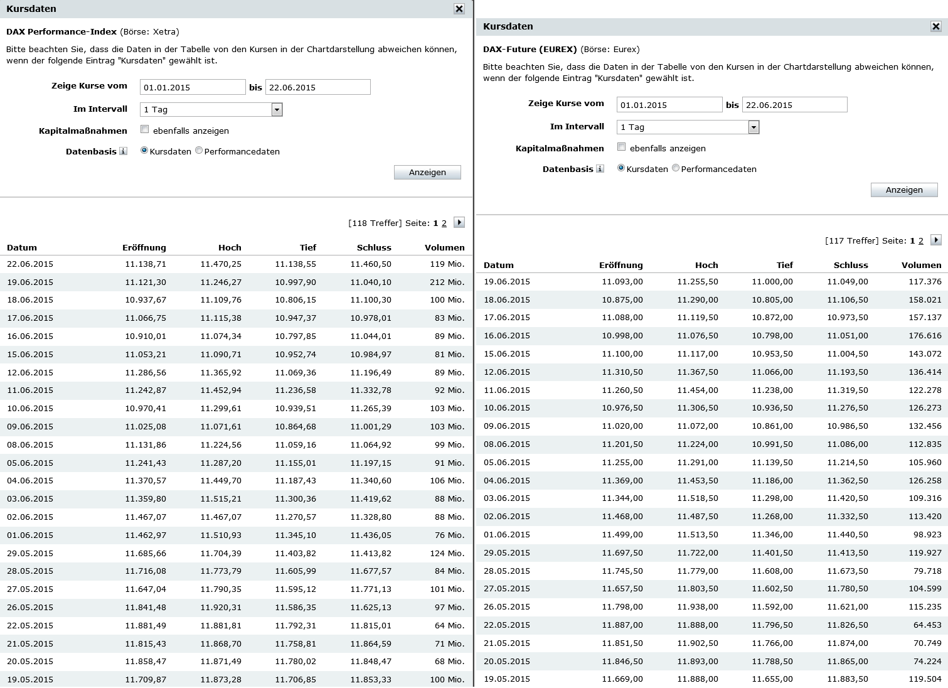Image resolution: width=948 pixels, height=688 pixels.
Task: Click Anzeigen button in DAX-Future window
Action: point(904,190)
